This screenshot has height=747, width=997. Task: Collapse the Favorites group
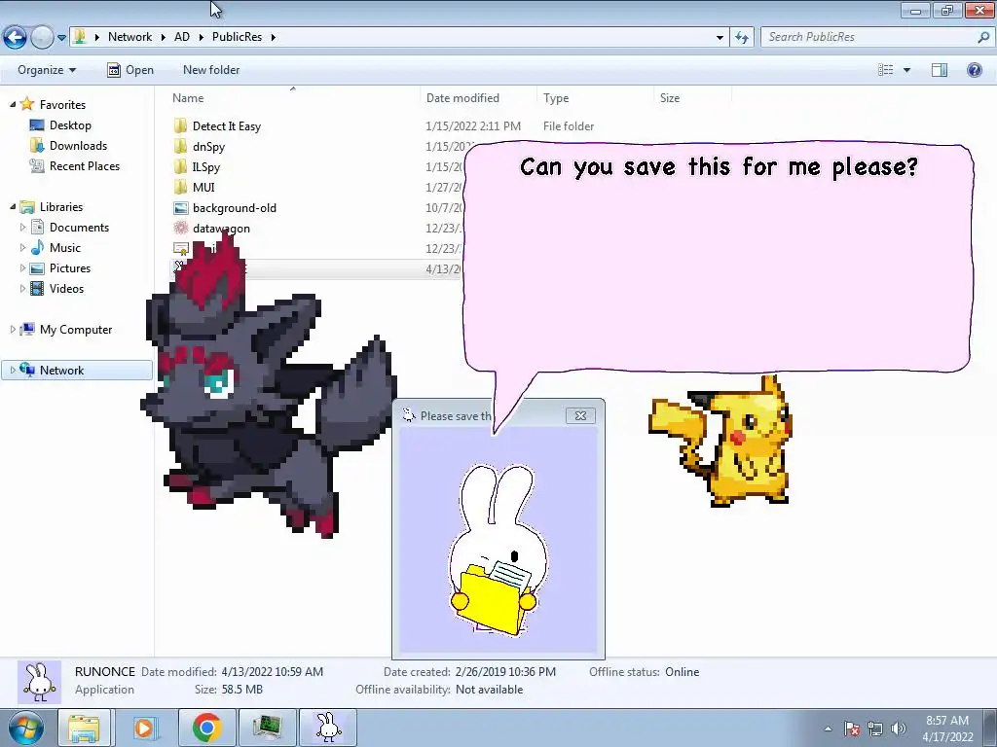pyautogui.click(x=13, y=104)
